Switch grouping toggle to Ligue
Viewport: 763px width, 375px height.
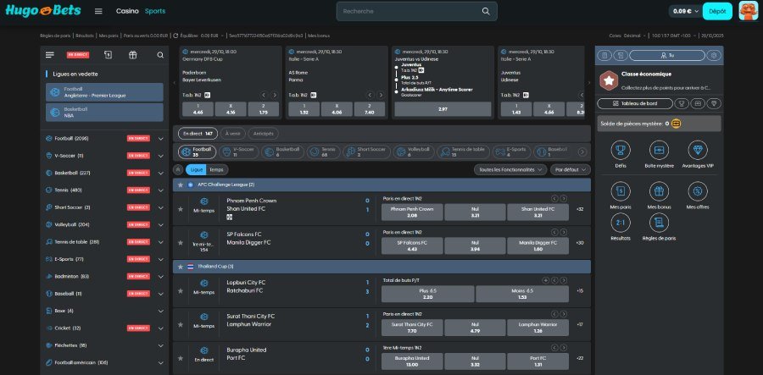pos(196,169)
